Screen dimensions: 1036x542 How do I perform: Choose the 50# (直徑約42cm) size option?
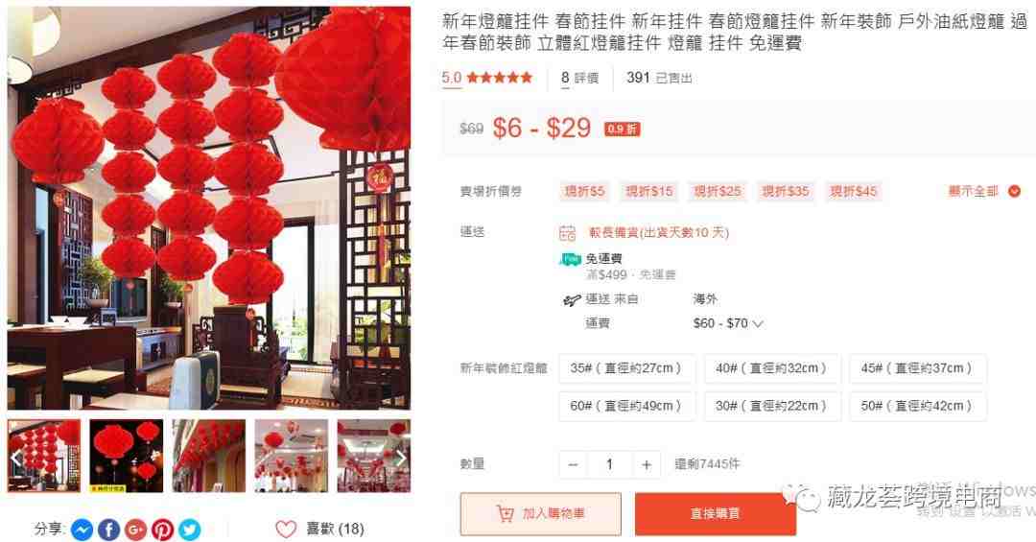click(x=917, y=406)
